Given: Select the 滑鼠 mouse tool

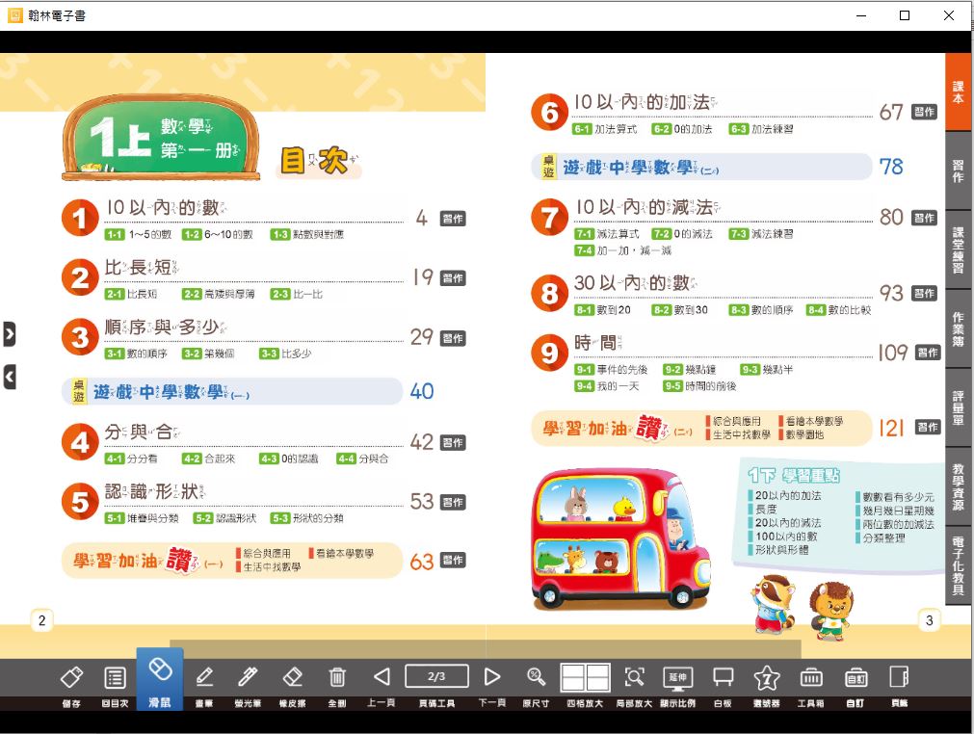Looking at the screenshot, I should [160, 679].
